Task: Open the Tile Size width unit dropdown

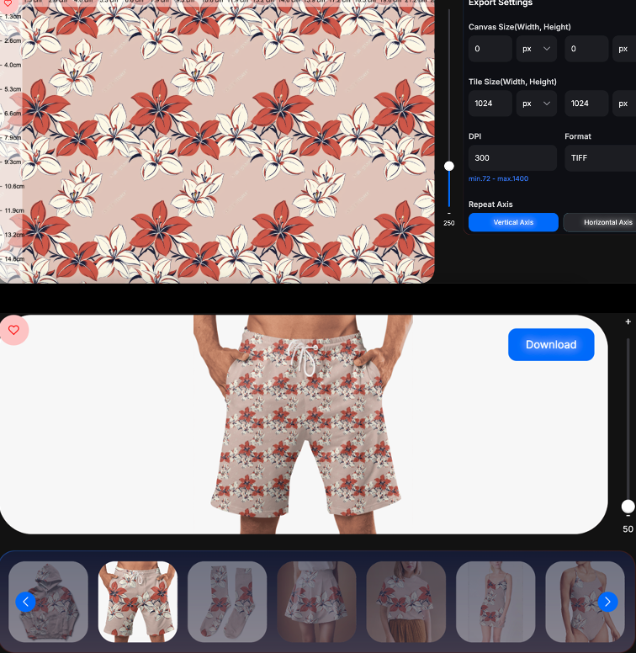Action: pyautogui.click(x=536, y=104)
